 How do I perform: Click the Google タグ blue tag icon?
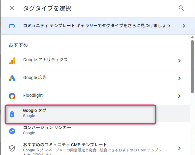pos(12,114)
